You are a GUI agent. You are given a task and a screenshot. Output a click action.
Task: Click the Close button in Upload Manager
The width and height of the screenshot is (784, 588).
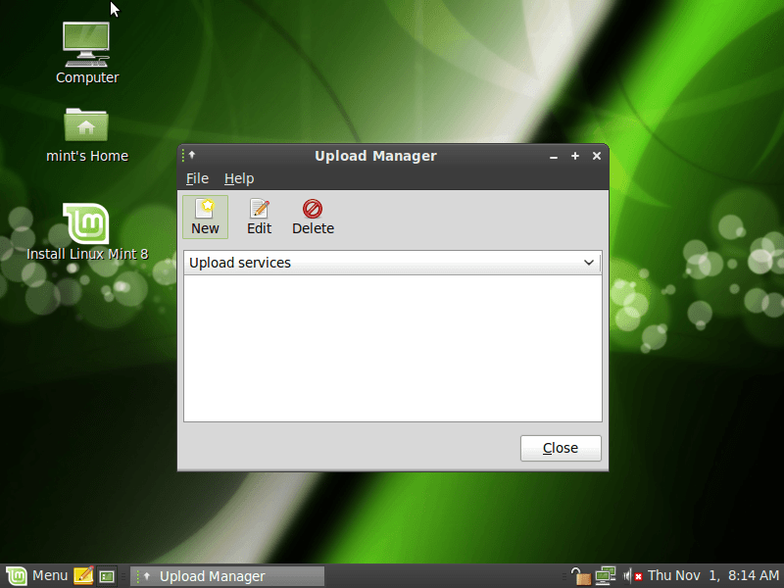561,448
